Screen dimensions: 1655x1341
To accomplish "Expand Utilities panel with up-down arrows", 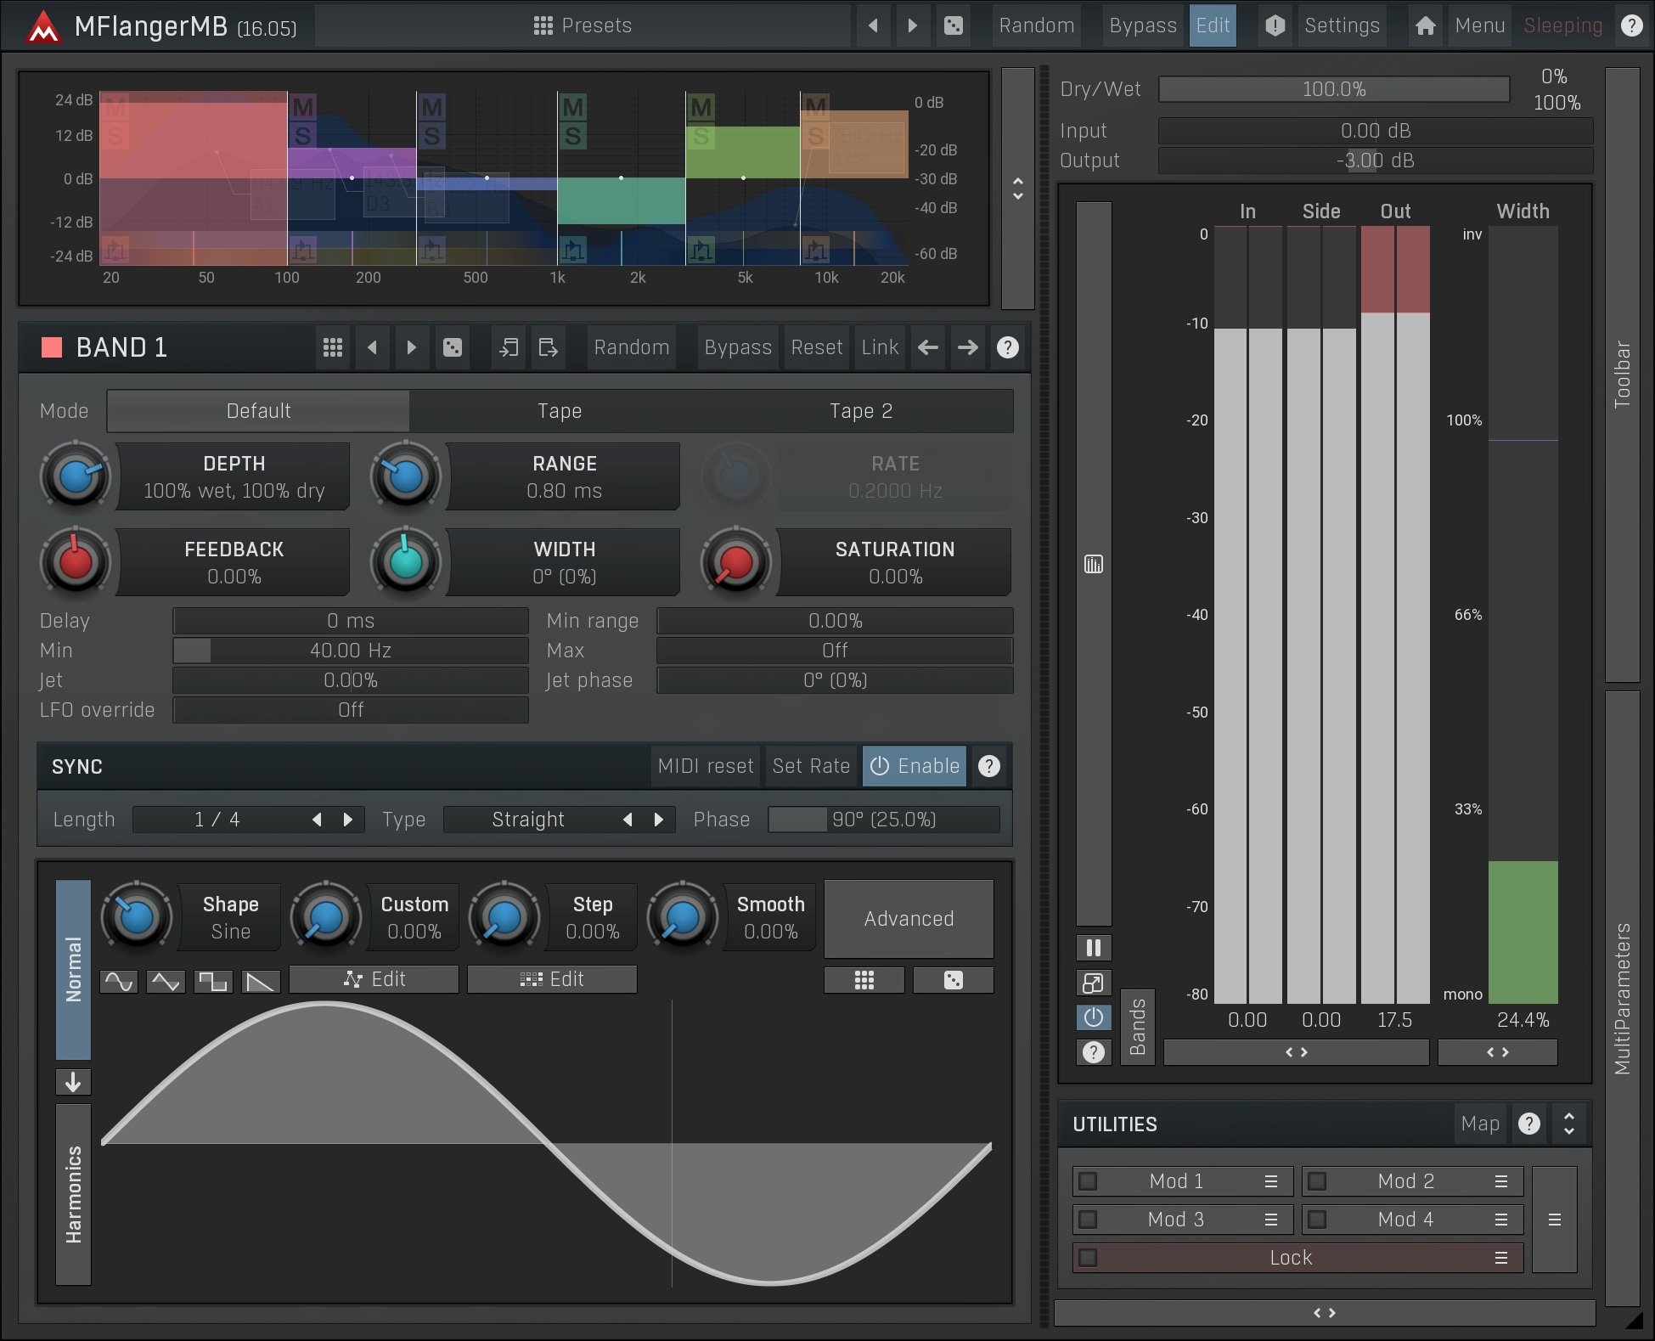I will pos(1569,1124).
